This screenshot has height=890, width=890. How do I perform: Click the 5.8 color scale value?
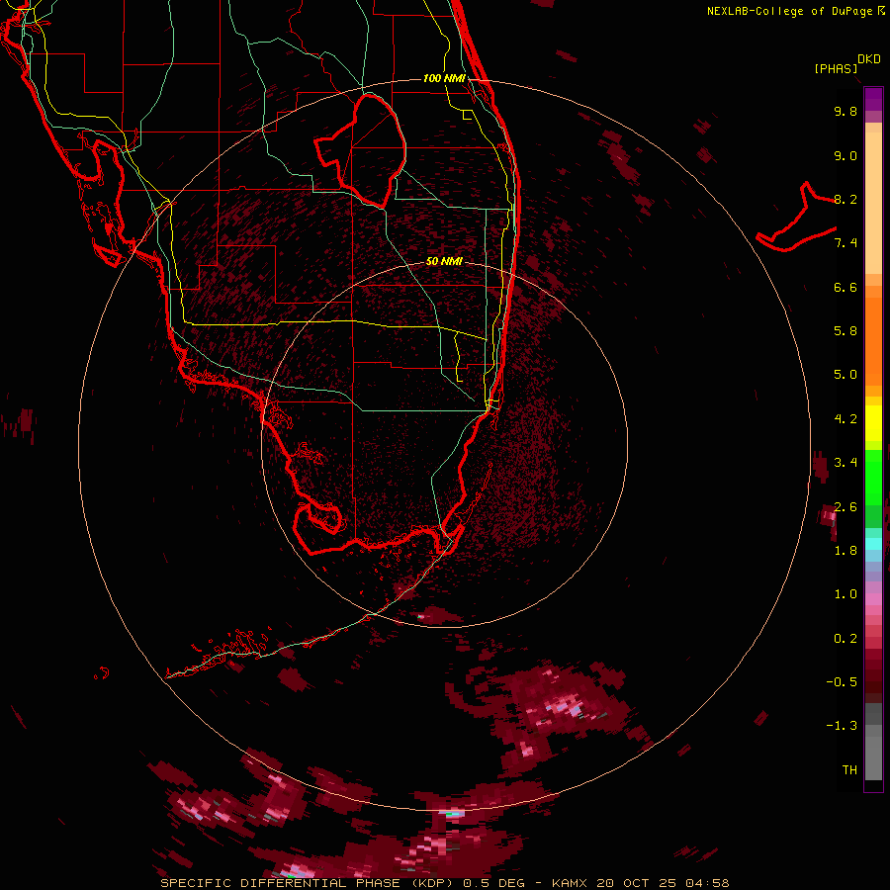(845, 331)
